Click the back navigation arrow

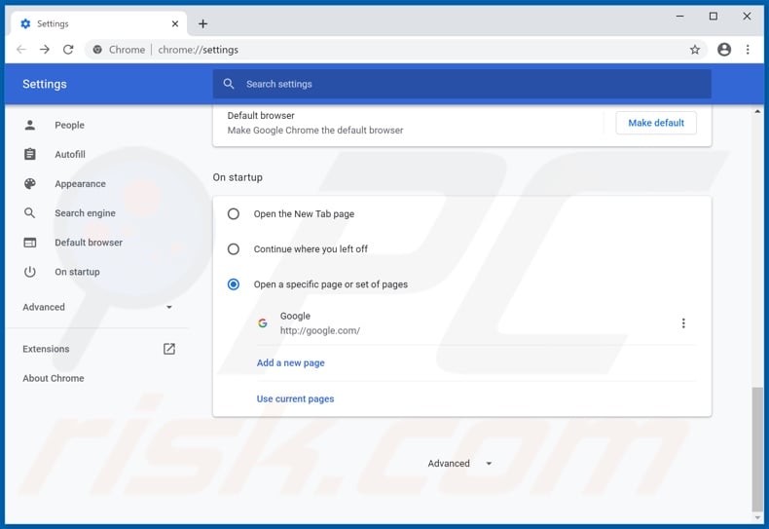tap(21, 49)
